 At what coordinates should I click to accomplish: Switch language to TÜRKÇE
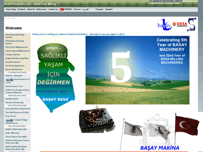(x=68, y=9)
